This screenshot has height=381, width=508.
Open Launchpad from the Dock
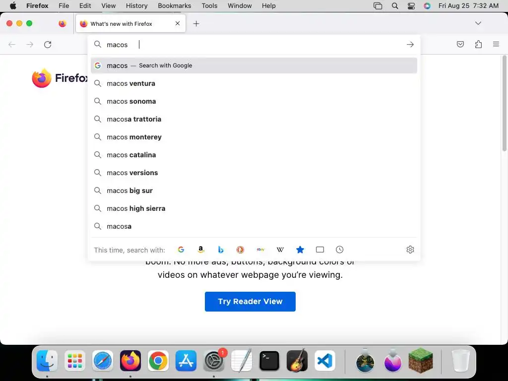[x=75, y=361]
